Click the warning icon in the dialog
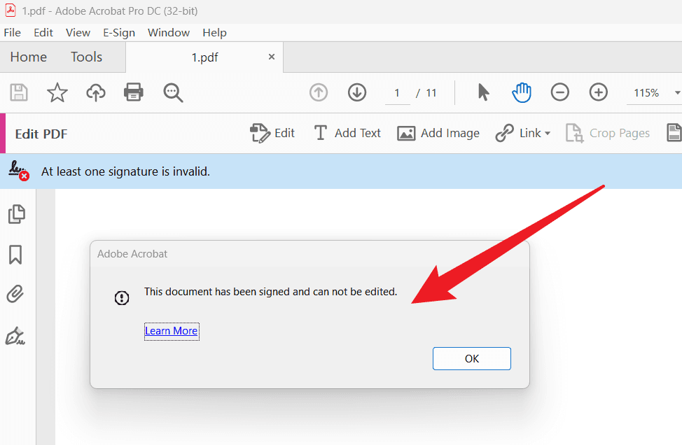682x445 pixels. coord(122,297)
